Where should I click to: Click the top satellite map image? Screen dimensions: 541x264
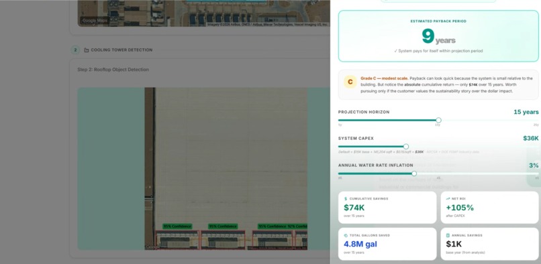click(203, 13)
